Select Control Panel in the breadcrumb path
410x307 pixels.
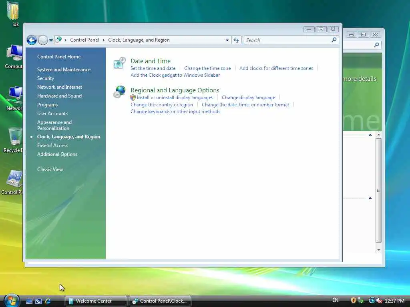(84, 40)
